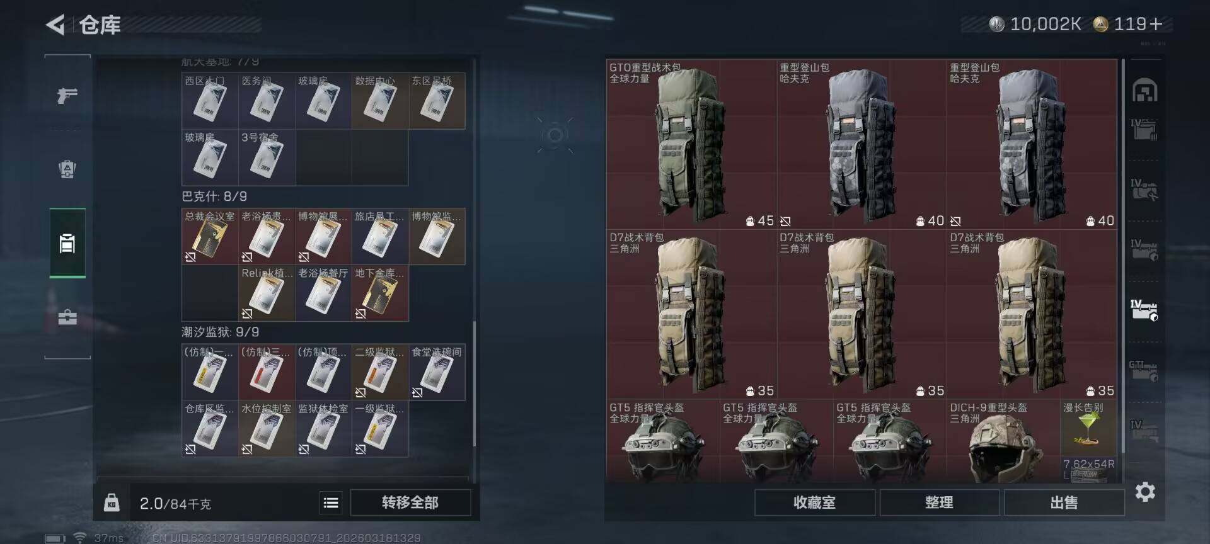Click the 整理 sort button

coord(939,502)
